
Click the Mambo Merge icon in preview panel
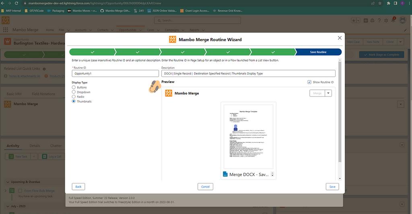pos(169,93)
